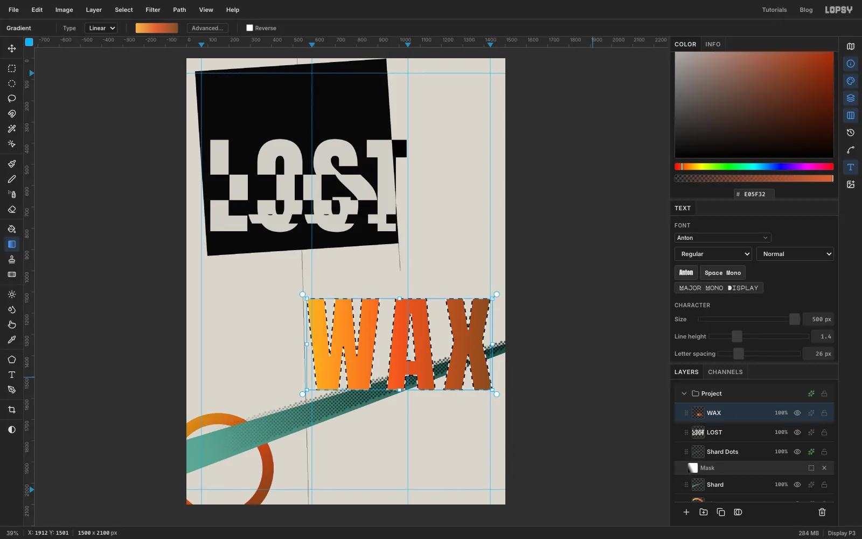This screenshot has height=539, width=862.
Task: Select the Elliptical Marquee tool
Action: point(12,84)
